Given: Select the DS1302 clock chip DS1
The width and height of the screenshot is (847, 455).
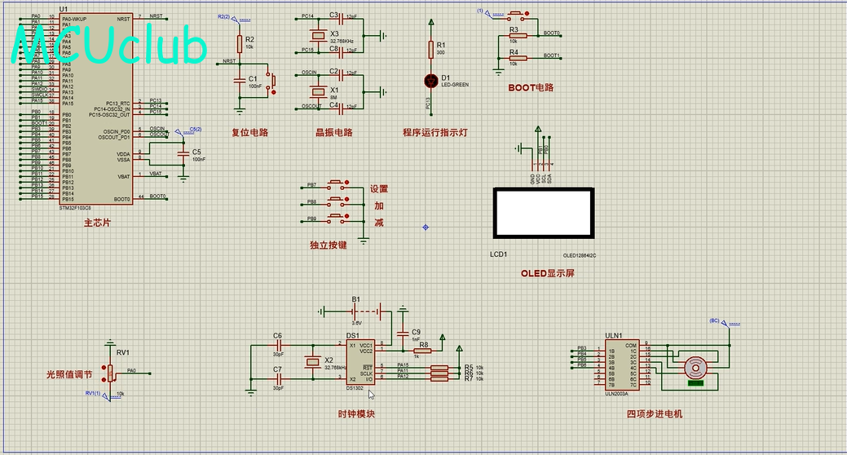Looking at the screenshot, I should click(x=360, y=361).
